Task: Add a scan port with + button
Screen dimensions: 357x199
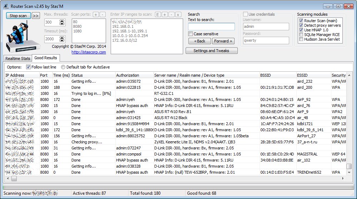Action: pos(96,15)
